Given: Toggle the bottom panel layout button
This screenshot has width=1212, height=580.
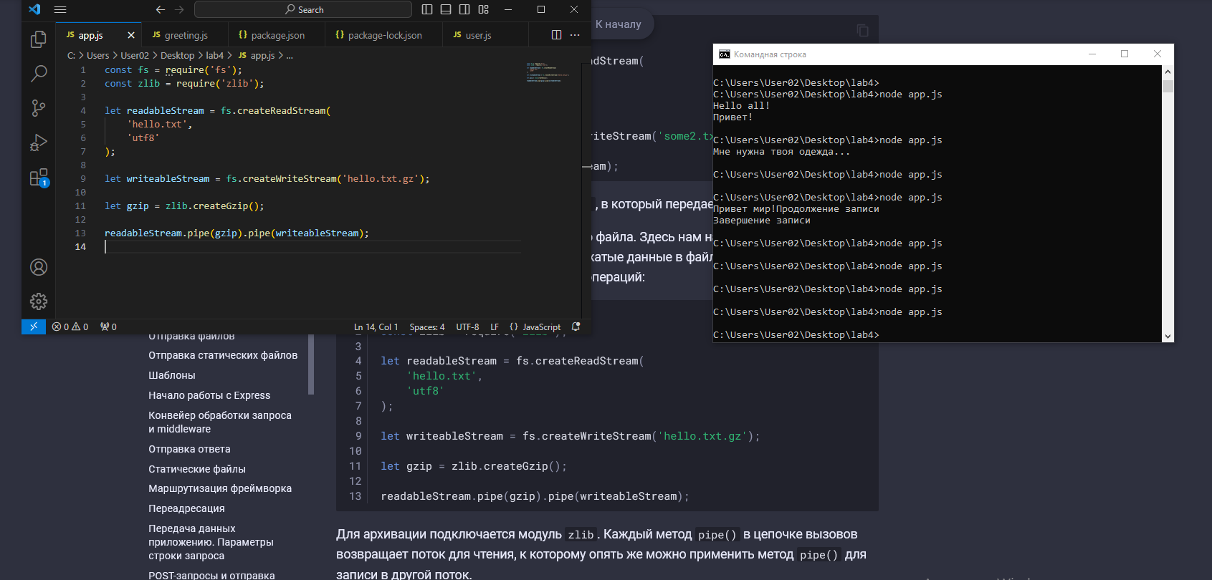Looking at the screenshot, I should (446, 9).
